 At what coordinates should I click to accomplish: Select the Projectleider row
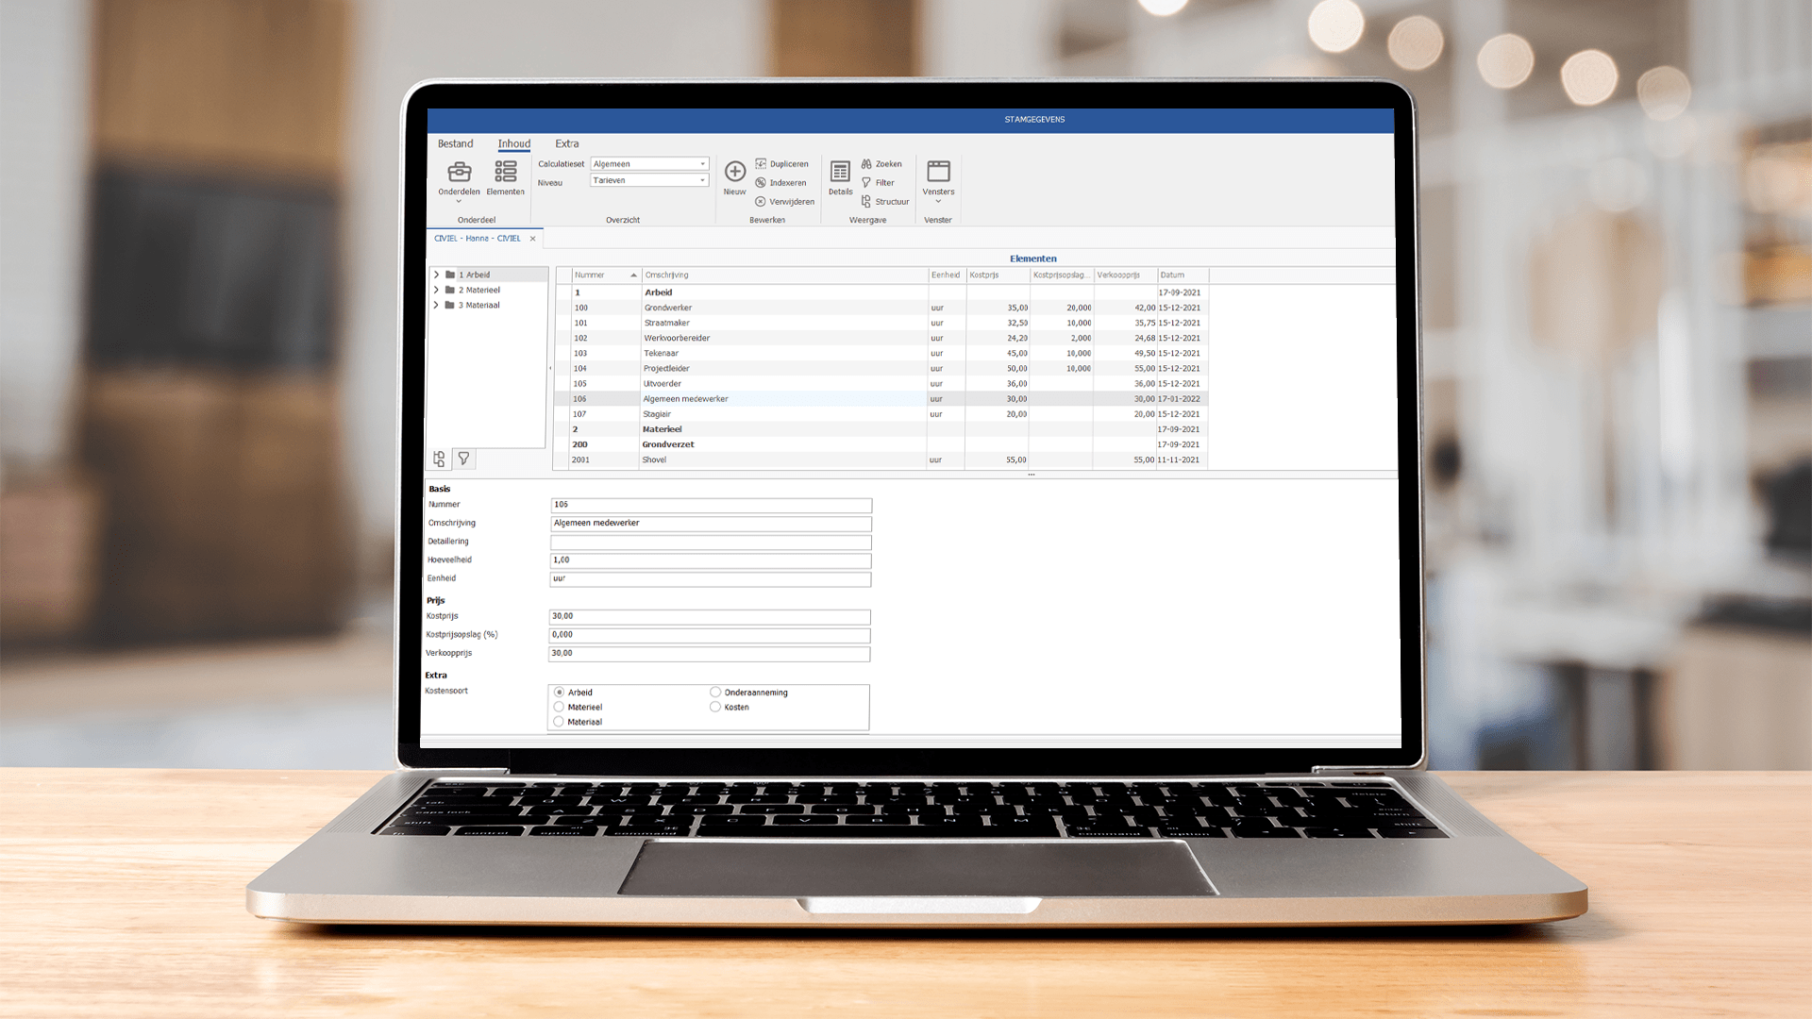(881, 369)
